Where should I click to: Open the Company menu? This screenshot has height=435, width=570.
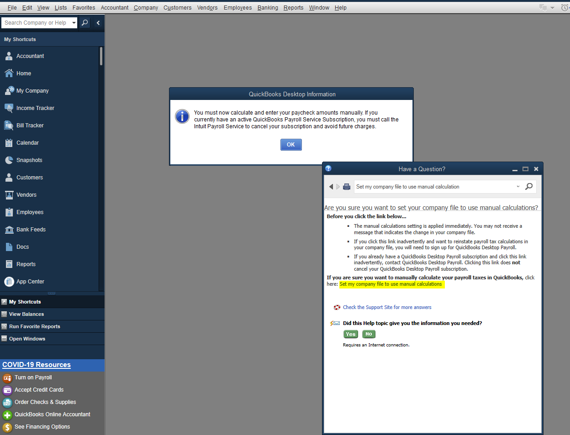(x=146, y=8)
